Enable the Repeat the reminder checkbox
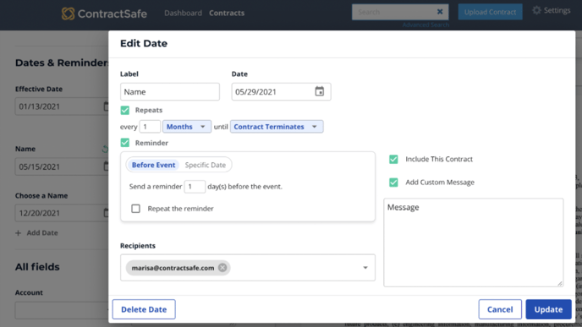Viewport: 582px width, 327px height. click(135, 209)
